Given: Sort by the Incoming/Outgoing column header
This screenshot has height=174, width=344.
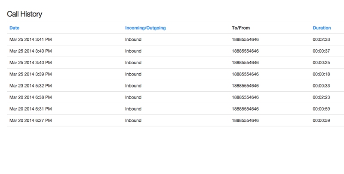Looking at the screenshot, I should click(x=145, y=28).
